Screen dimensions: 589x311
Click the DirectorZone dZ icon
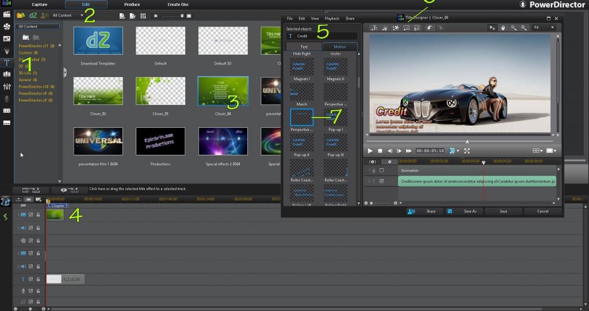[x=33, y=16]
